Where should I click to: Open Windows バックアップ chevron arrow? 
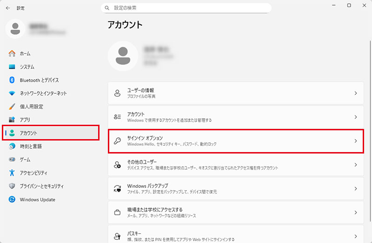[356, 189]
